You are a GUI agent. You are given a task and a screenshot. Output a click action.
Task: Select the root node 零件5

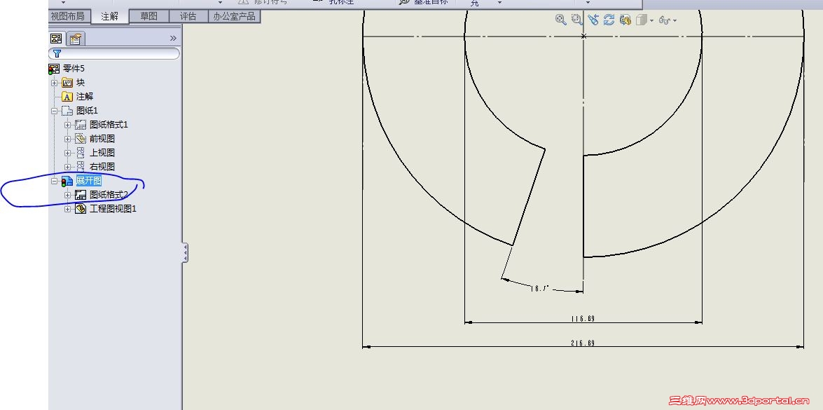(74, 69)
